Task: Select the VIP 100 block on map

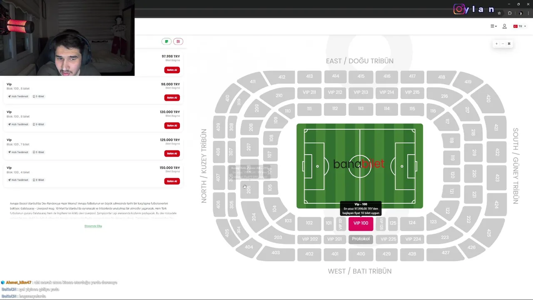Action: [x=361, y=223]
